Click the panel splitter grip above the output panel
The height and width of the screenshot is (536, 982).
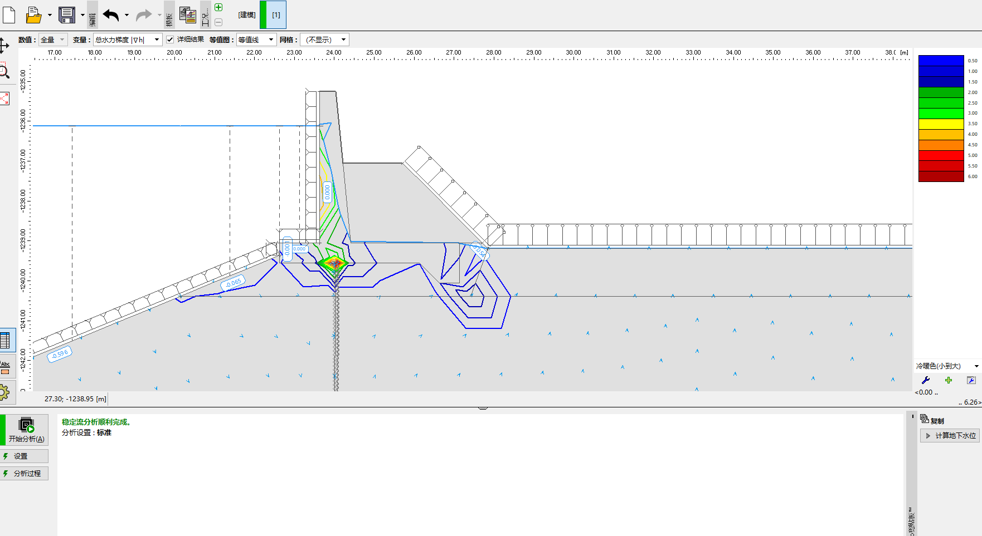click(x=483, y=408)
